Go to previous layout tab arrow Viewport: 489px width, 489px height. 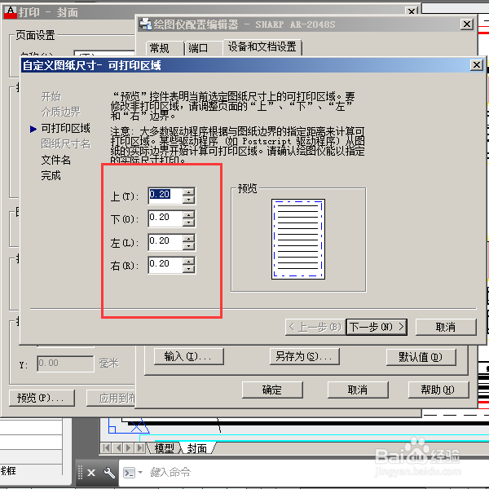click(118, 448)
